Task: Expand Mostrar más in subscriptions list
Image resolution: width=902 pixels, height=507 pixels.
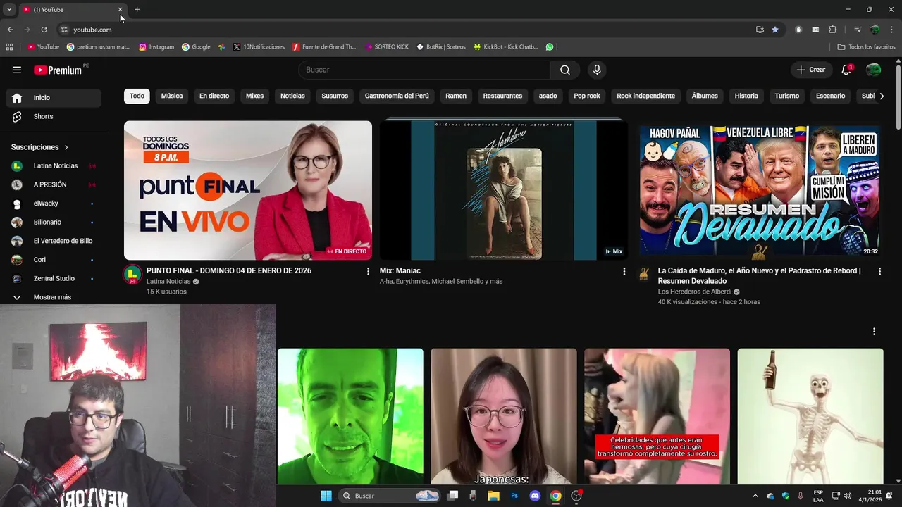Action: pos(54,297)
